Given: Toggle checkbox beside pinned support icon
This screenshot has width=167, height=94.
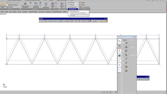Looking at the screenshot, I should coord(123,47).
